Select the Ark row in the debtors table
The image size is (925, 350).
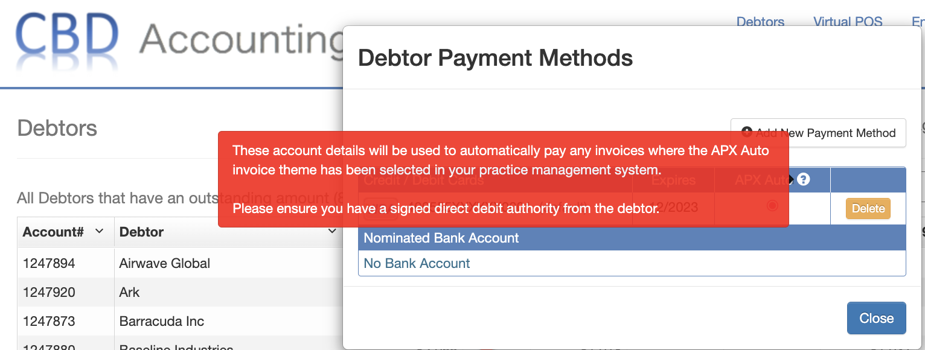tap(129, 292)
